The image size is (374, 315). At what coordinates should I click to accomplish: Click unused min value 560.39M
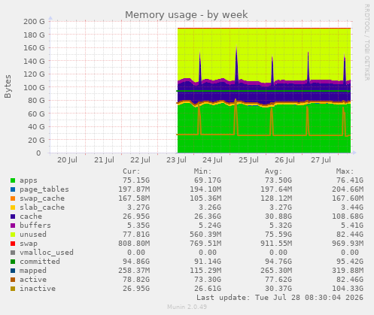(x=205, y=235)
